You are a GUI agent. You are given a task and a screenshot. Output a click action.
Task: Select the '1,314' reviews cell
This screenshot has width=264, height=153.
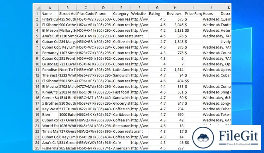tap(175, 70)
